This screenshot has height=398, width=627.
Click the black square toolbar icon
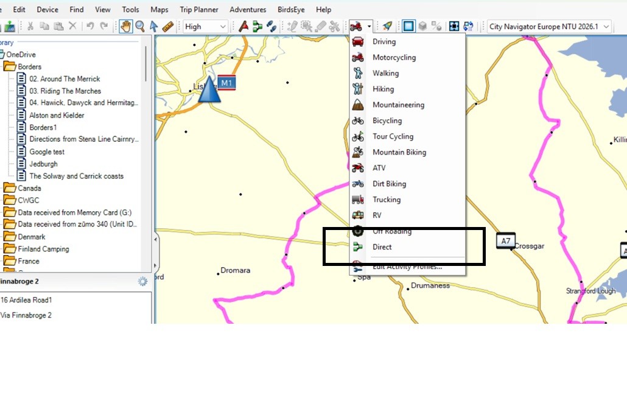(x=454, y=26)
